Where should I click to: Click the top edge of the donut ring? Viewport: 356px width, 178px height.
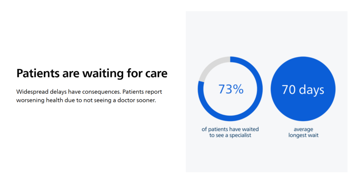[230, 59]
